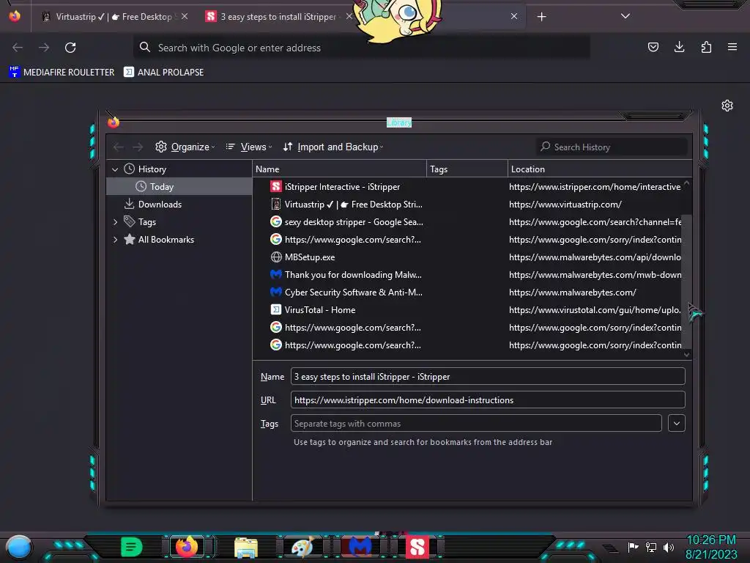Screen dimensions: 750x563
Task: Expand the All Bookmarks node
Action: 115,240
